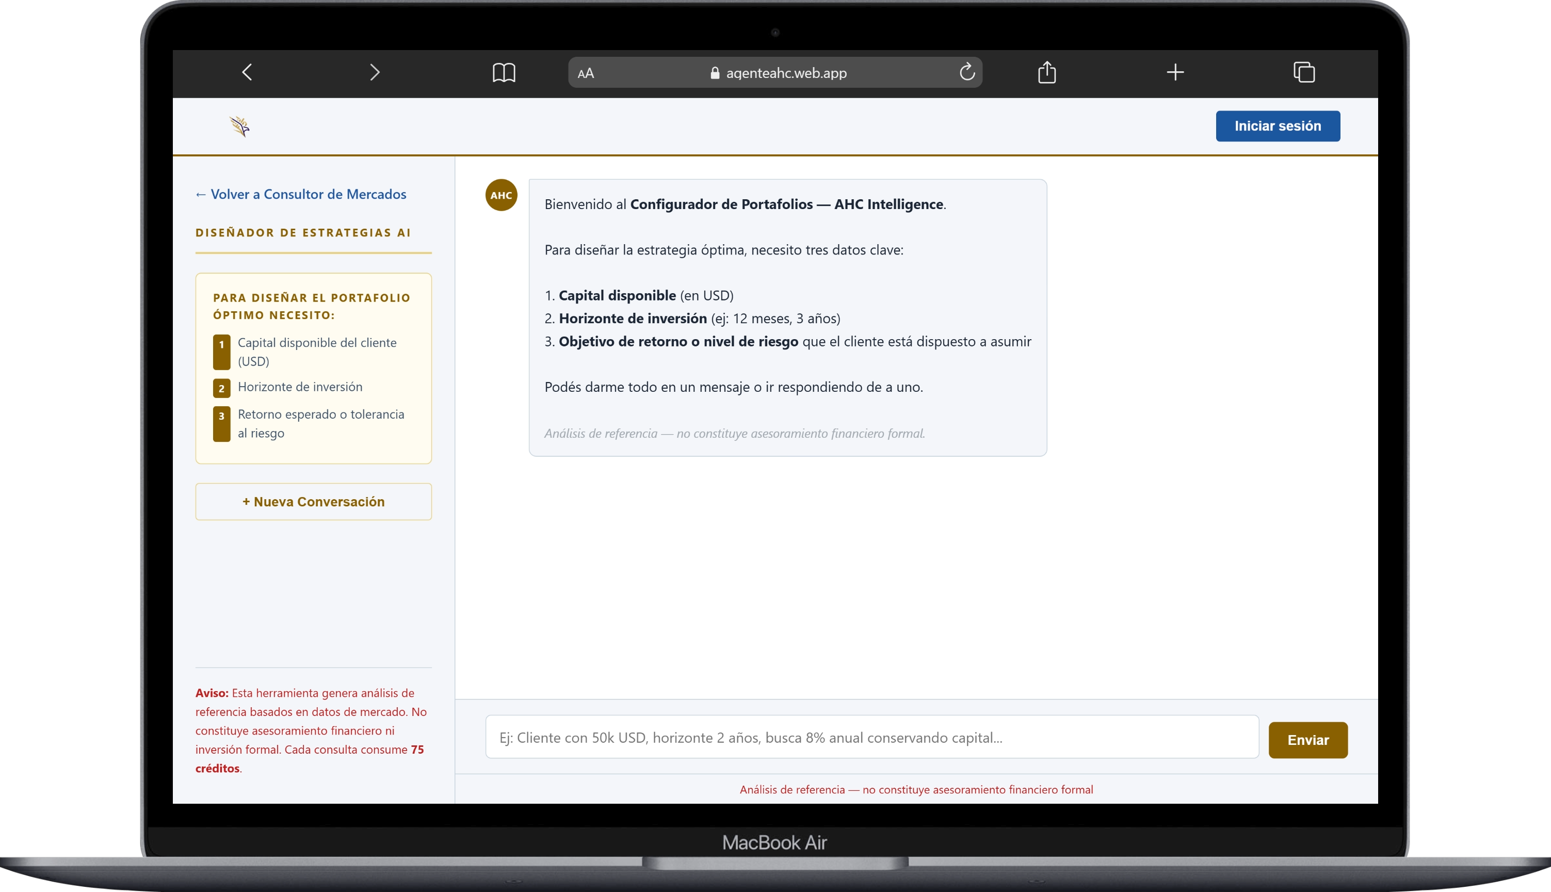Select 'Capital disponible del cliente (USD)' text
Screen dimensions: 1551x892
317,352
